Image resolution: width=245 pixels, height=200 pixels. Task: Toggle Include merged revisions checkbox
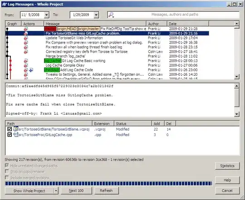[7, 177]
